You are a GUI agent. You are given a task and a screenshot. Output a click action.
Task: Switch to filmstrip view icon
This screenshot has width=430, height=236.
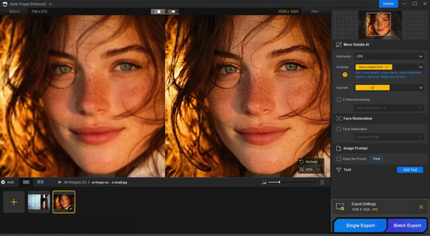40,182
